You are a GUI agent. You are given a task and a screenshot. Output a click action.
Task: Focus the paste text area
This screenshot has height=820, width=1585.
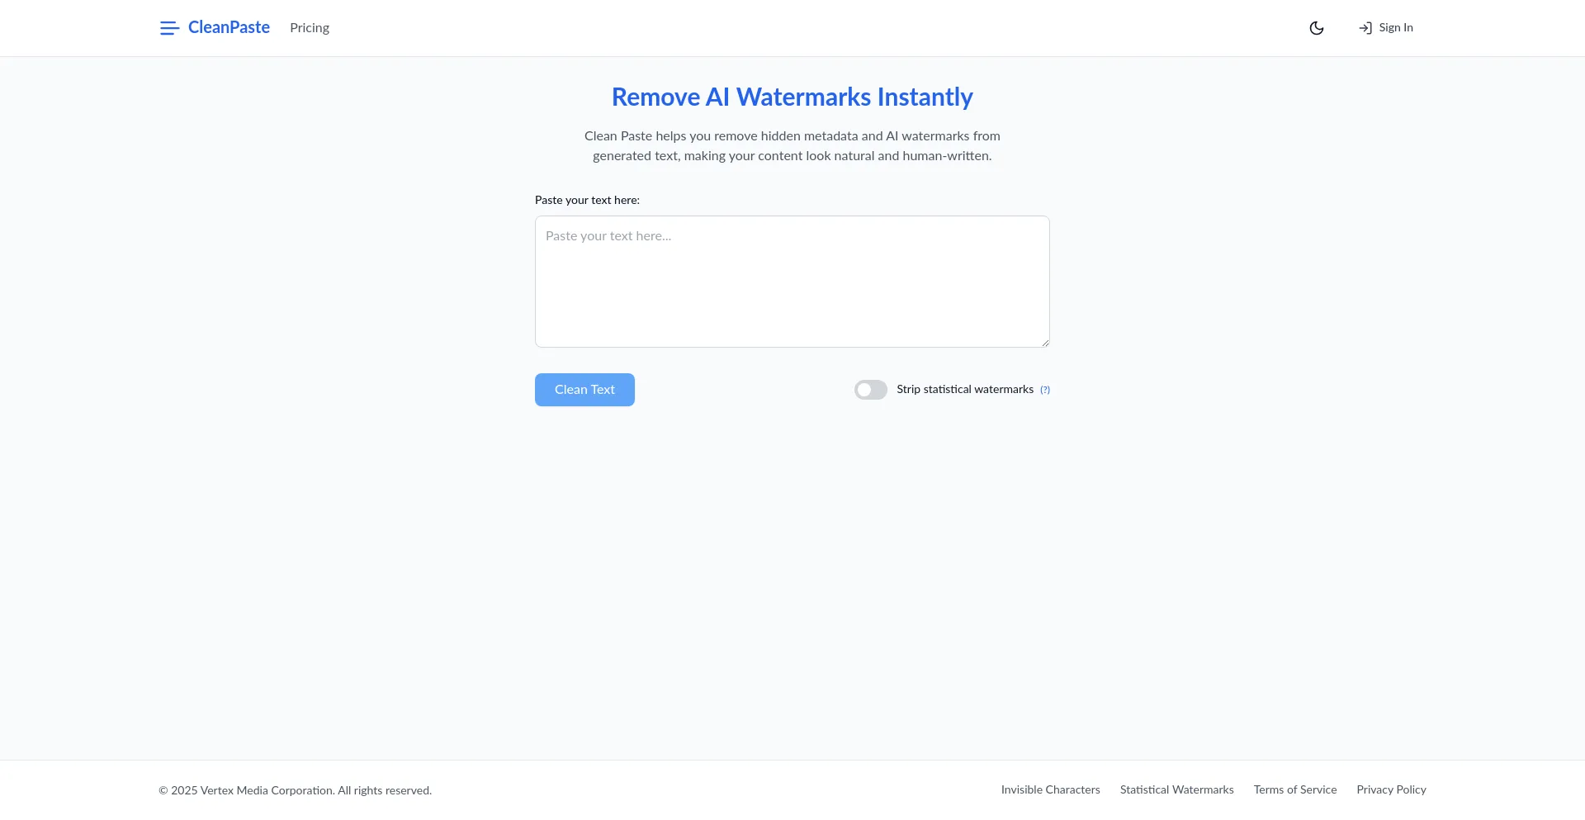coord(792,282)
